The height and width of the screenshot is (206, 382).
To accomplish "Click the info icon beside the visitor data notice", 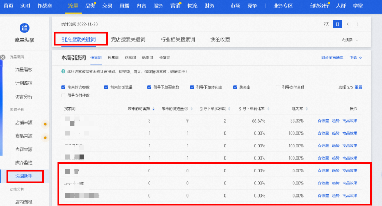I will point(63,71).
